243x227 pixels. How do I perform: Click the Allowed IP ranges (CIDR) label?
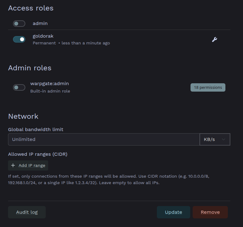38,154
